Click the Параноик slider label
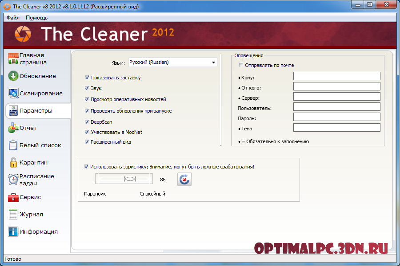This screenshot has height=266, width=400. pos(95,194)
